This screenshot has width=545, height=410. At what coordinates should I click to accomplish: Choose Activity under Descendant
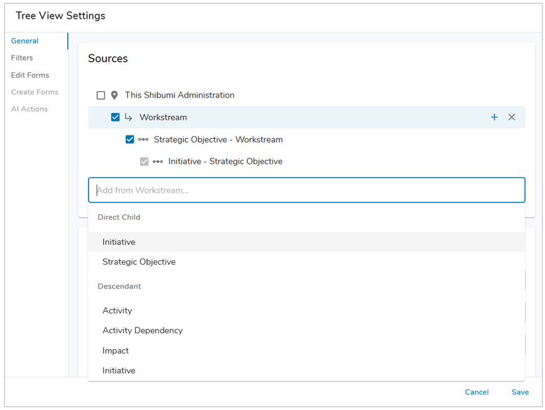point(117,310)
